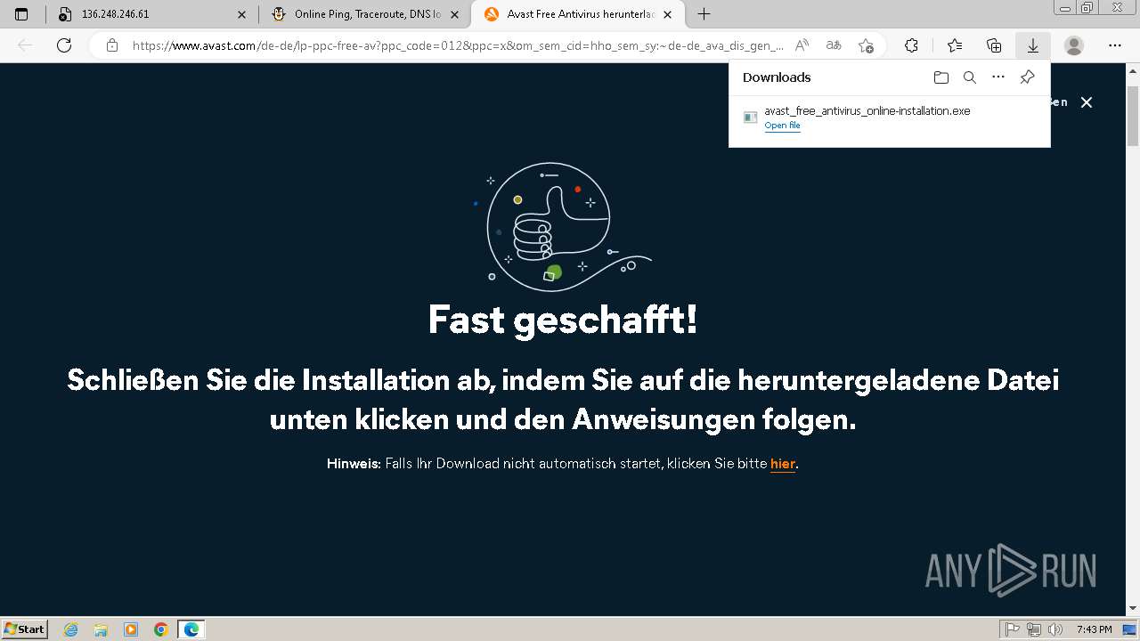Close the Online Ping tab
1140x641 pixels.
(x=454, y=14)
